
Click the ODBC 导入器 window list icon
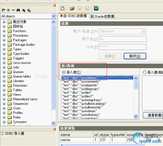(x=2, y=133)
